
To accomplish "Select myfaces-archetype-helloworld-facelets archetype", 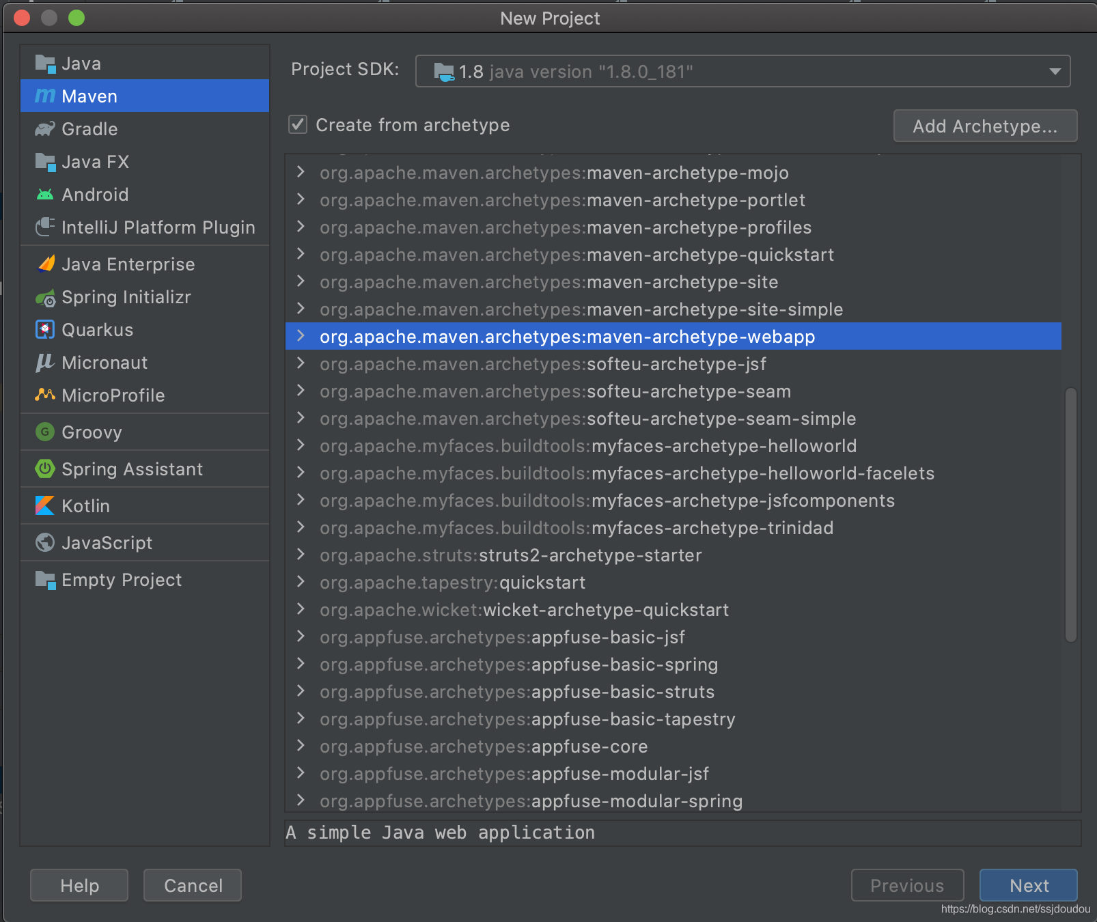I will point(674,473).
